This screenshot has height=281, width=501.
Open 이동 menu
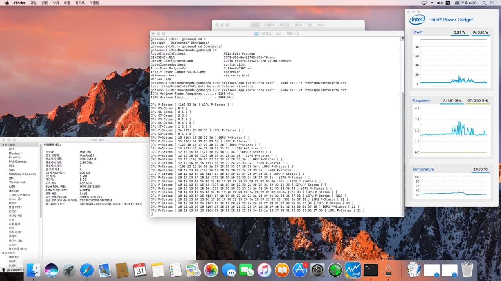tap(67, 3)
